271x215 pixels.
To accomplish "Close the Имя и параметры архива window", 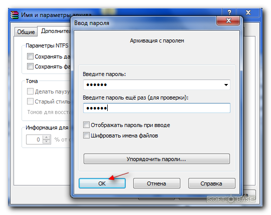I will 248,12.
